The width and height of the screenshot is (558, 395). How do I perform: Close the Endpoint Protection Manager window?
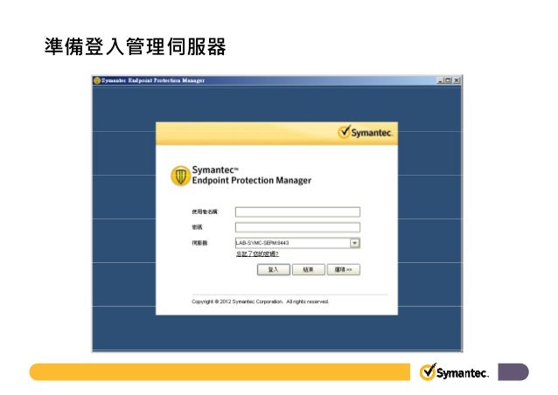(x=457, y=80)
